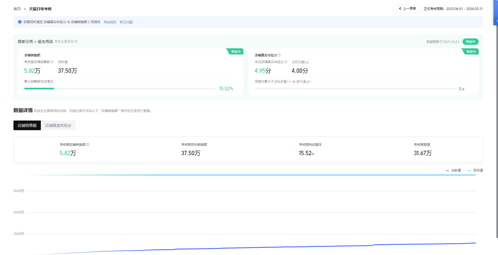
Task: Switch to the 店铺销售额 tab
Action: pyautogui.click(x=27, y=125)
